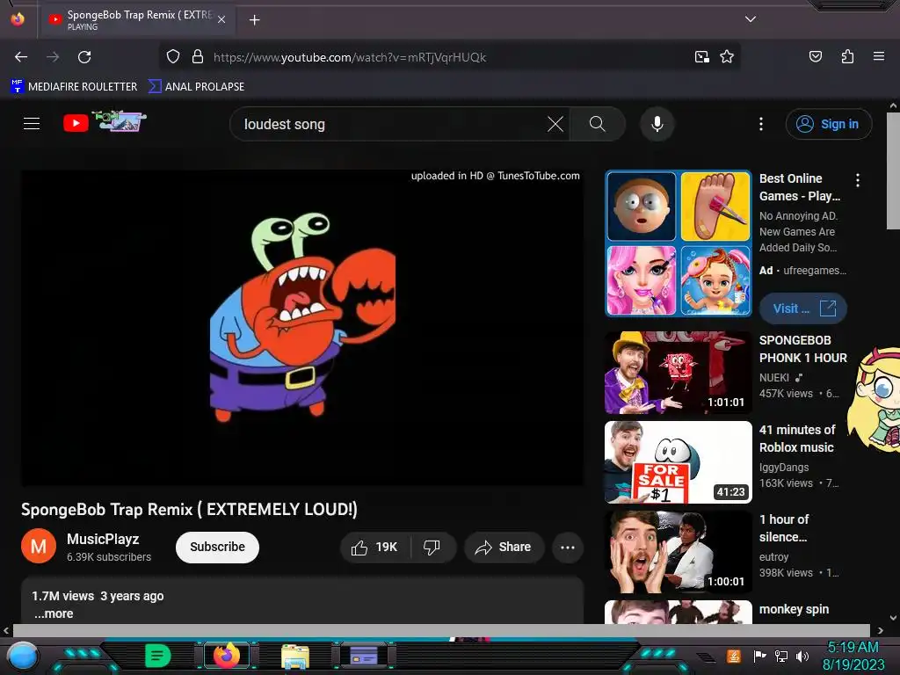Image resolution: width=900 pixels, height=675 pixels.
Task: Open the network tray icon
Action: tap(780, 656)
